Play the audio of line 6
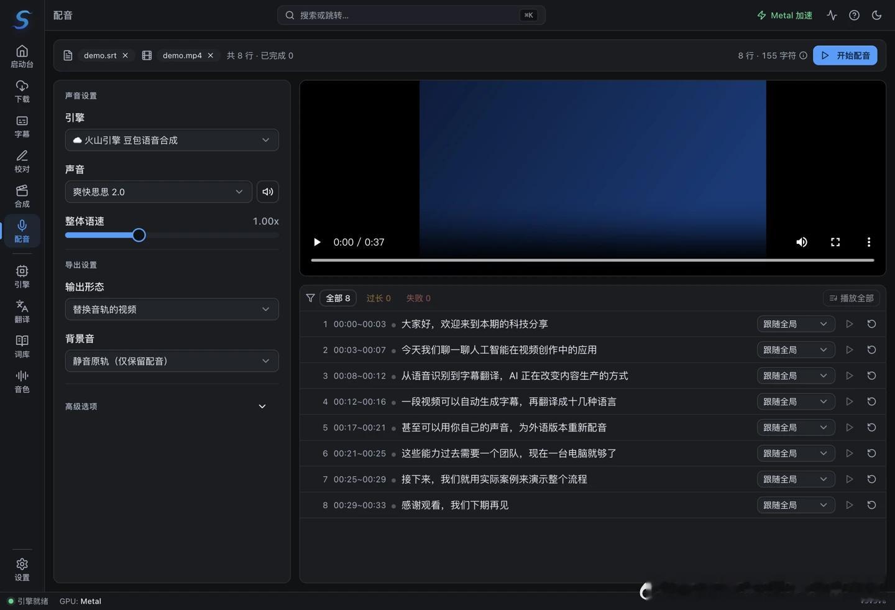This screenshot has width=895, height=610. coord(849,453)
